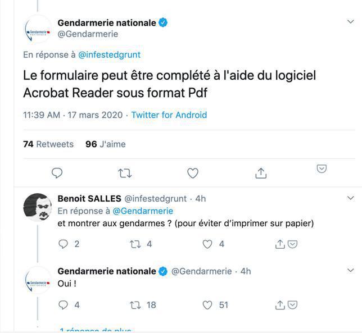Retweet Benoit SALLES's reply
This screenshot has height=333, width=362.
click(135, 244)
